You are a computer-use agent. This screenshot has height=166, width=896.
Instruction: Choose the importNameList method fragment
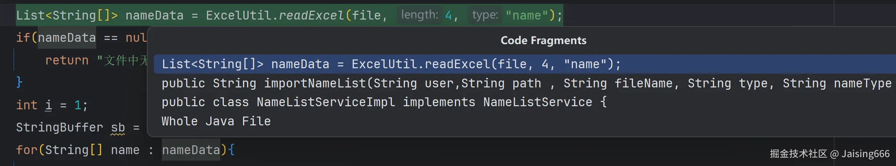pos(526,83)
